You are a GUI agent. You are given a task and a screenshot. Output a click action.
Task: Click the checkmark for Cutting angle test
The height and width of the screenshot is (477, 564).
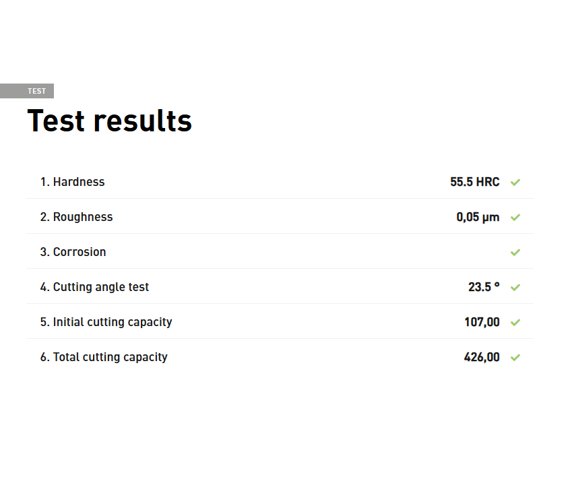(x=515, y=288)
